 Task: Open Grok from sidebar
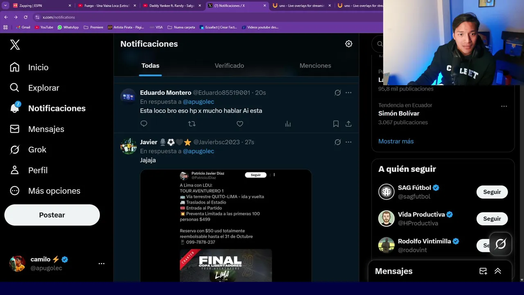pos(28,150)
